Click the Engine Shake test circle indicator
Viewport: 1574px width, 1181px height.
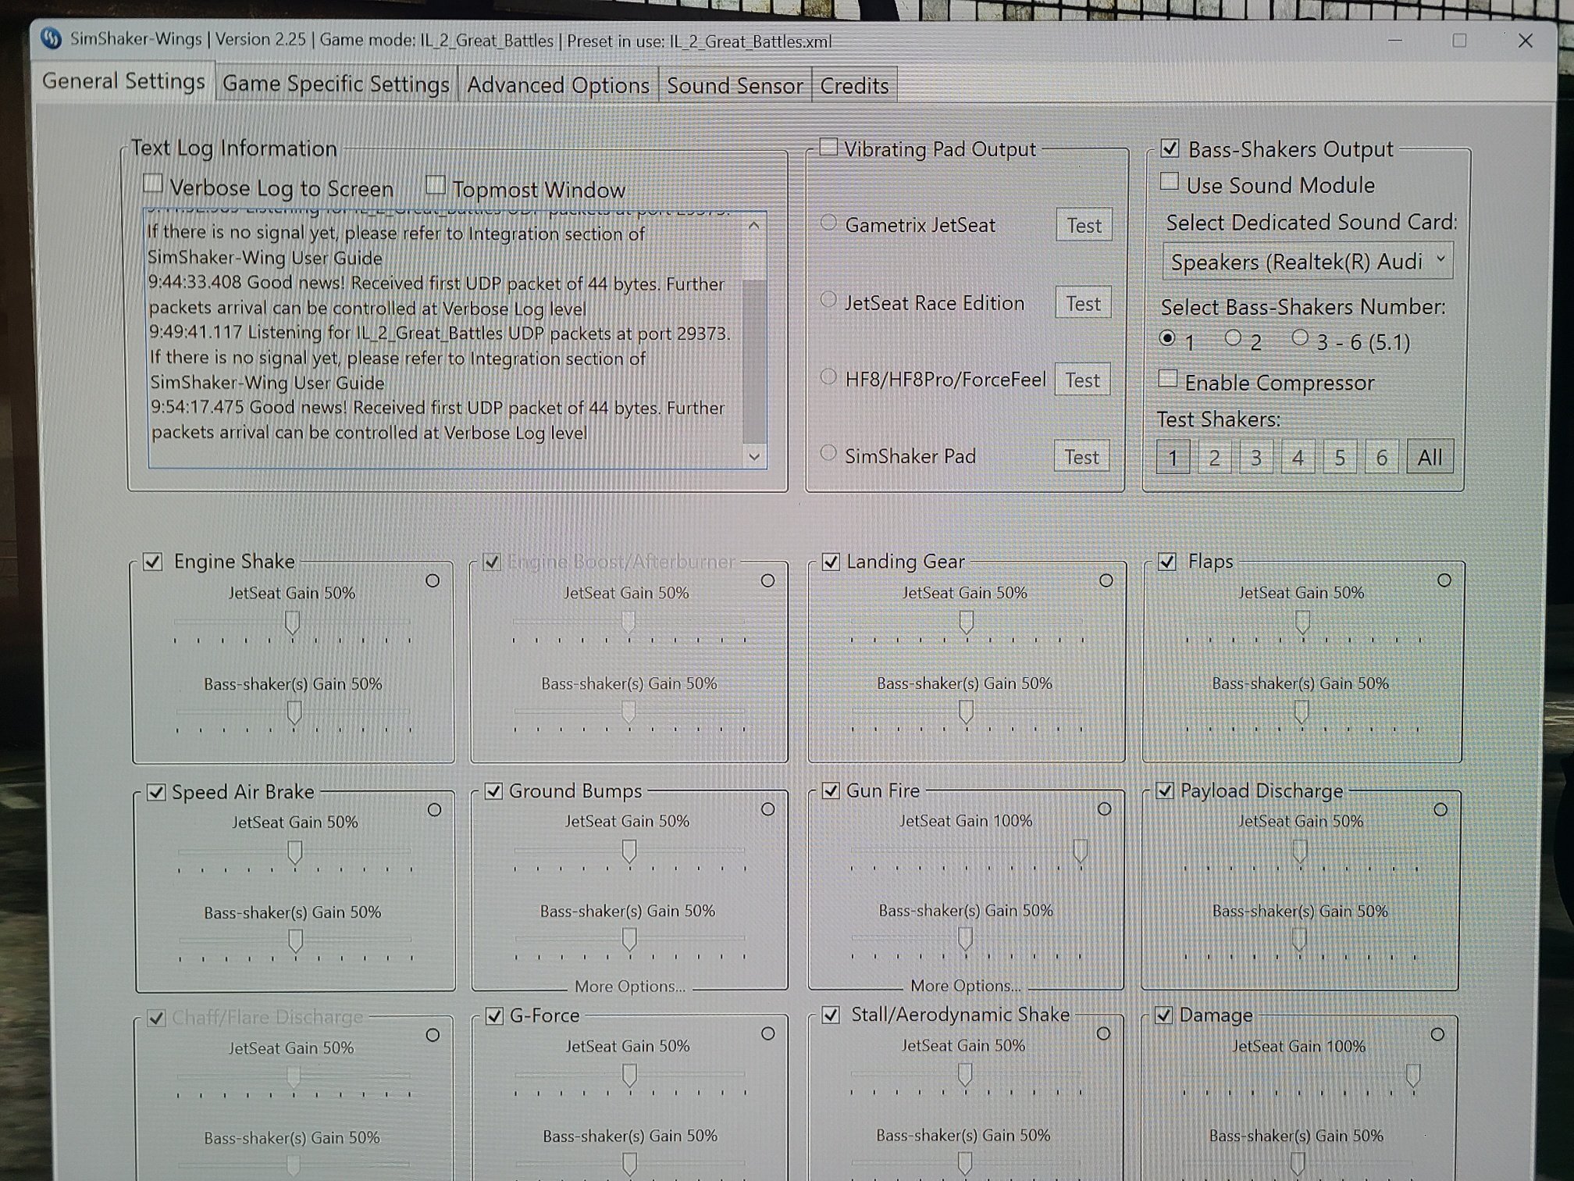pos(433,581)
